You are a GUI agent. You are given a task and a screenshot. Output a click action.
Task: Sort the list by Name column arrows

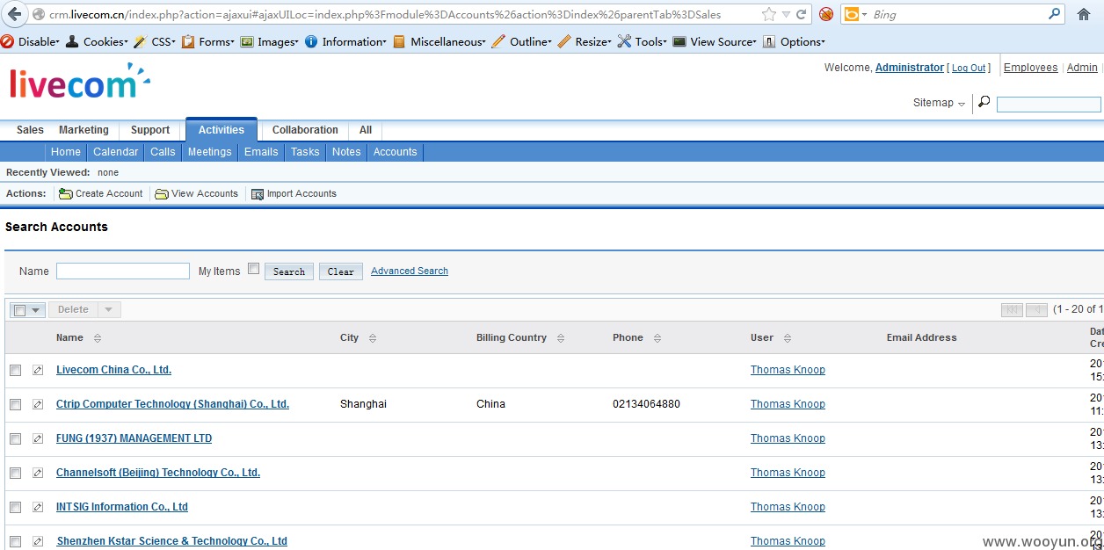97,338
